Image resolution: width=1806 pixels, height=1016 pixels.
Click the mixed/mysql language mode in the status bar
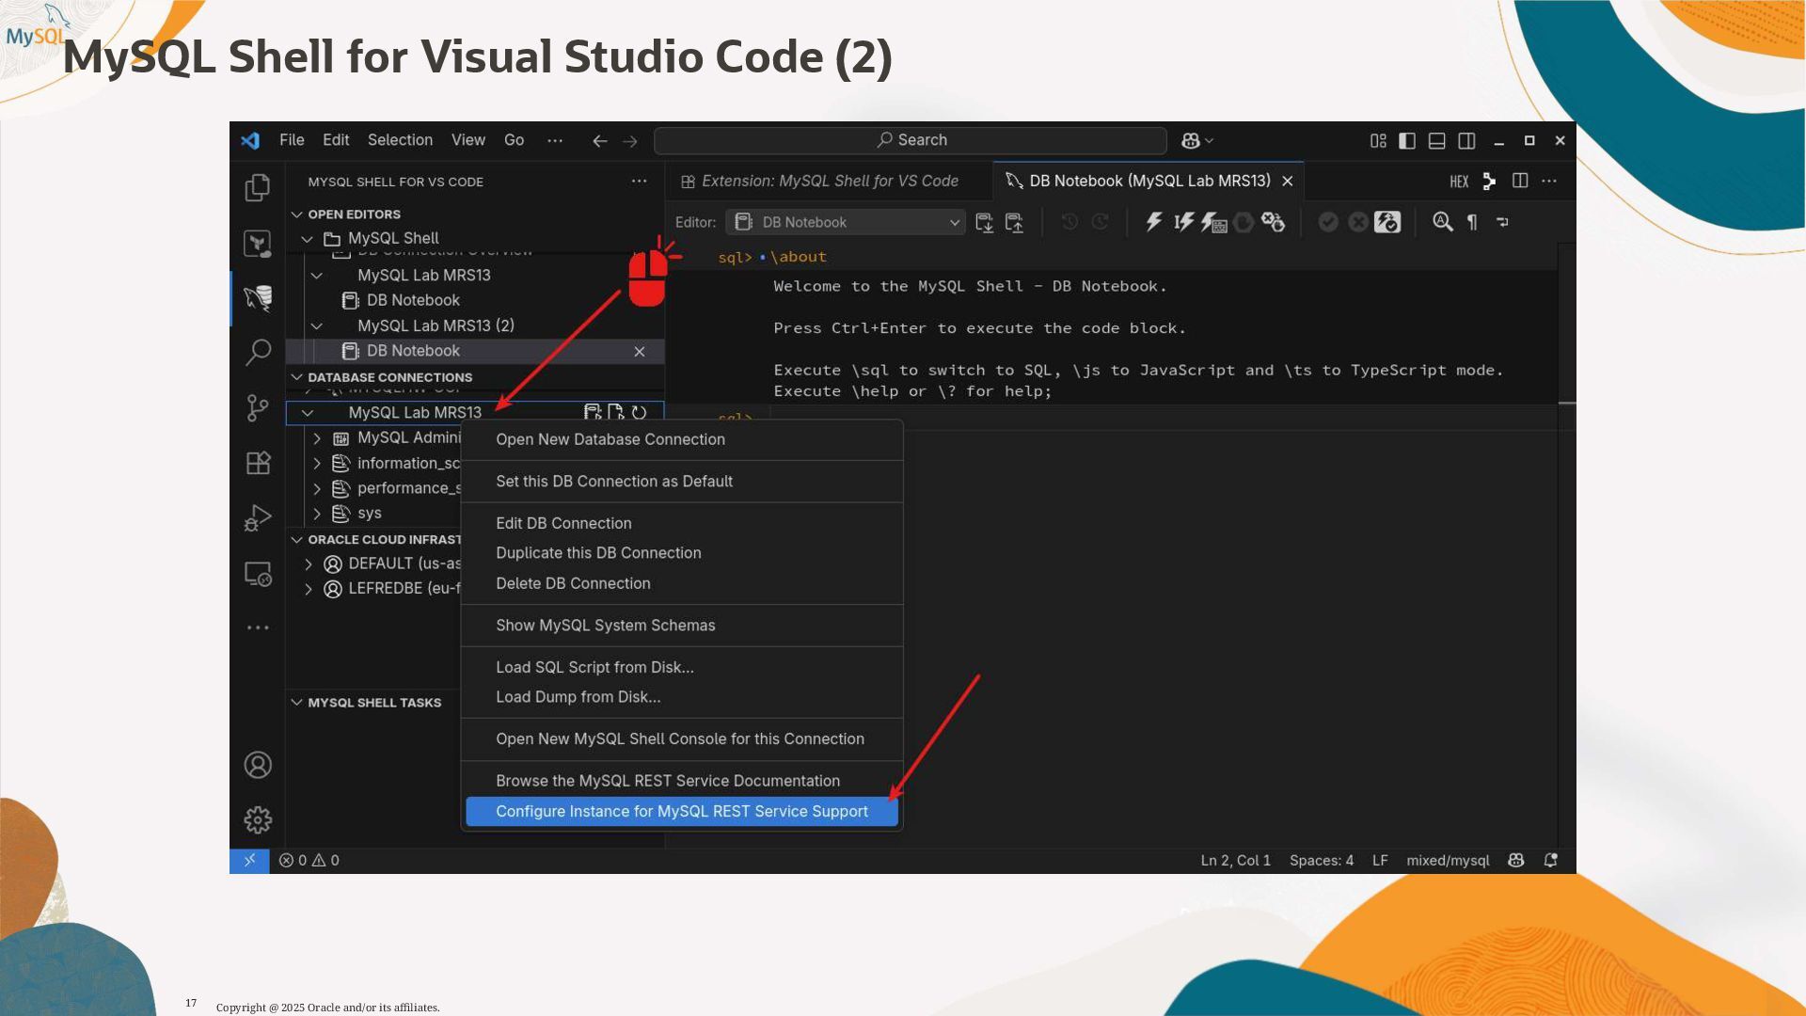tap(1448, 861)
